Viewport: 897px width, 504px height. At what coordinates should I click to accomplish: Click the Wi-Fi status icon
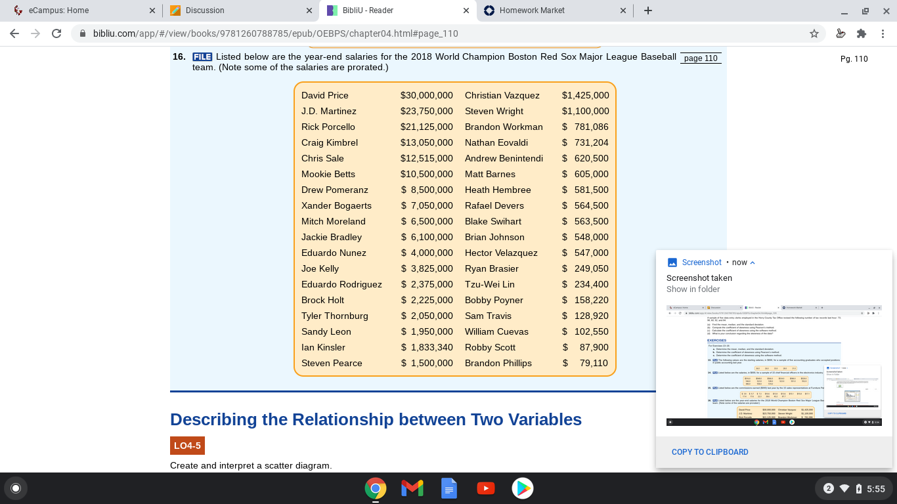point(844,488)
